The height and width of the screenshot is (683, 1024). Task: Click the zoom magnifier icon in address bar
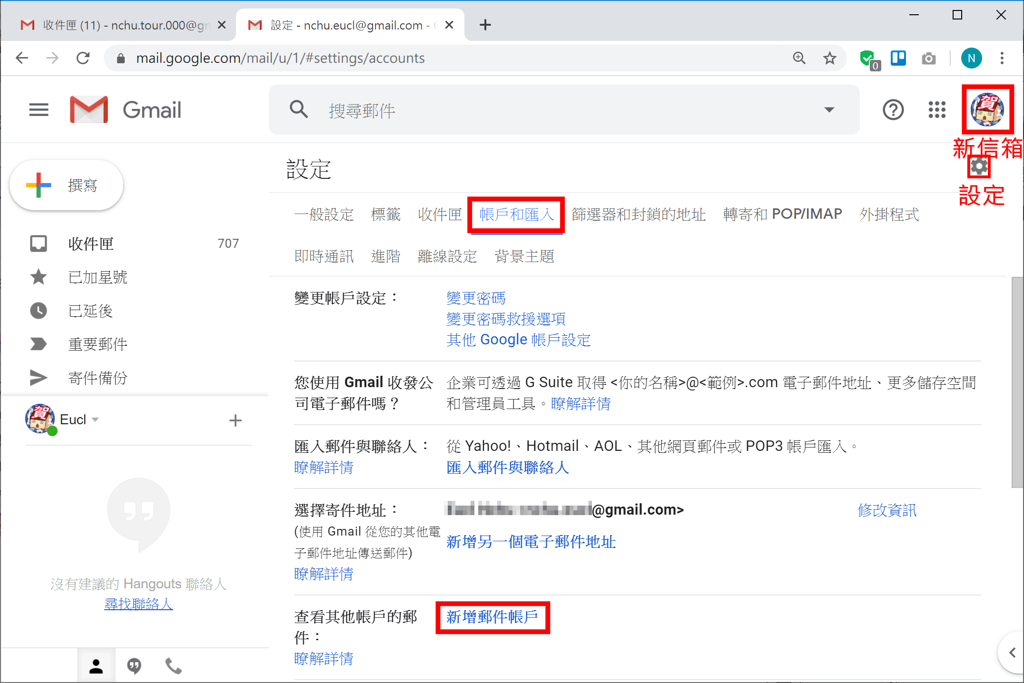click(x=799, y=58)
